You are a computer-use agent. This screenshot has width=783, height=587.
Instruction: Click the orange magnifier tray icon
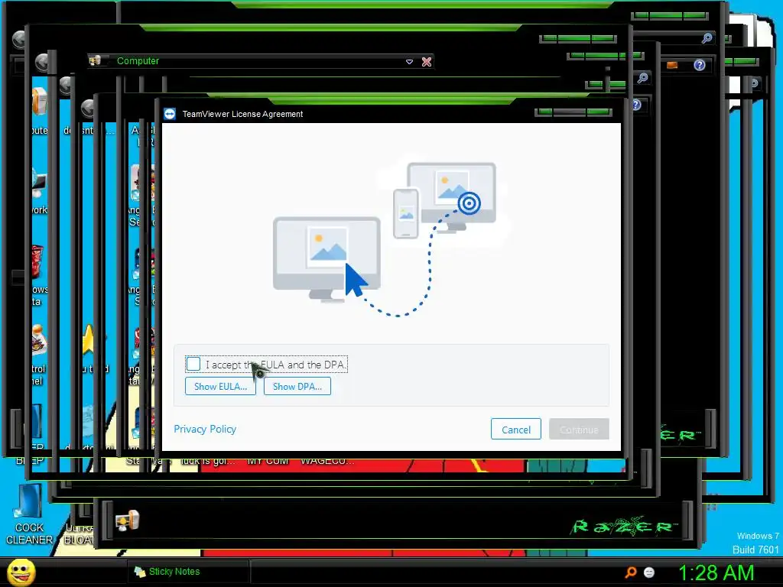pyautogui.click(x=631, y=572)
